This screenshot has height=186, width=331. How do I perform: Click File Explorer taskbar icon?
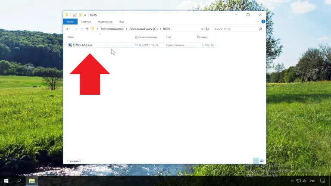click(x=32, y=181)
